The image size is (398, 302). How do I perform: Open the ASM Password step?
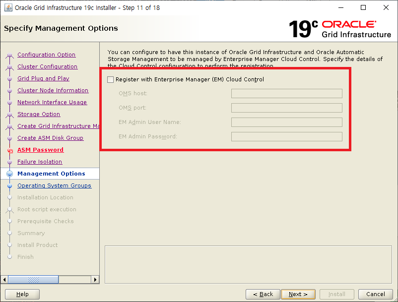click(x=40, y=150)
